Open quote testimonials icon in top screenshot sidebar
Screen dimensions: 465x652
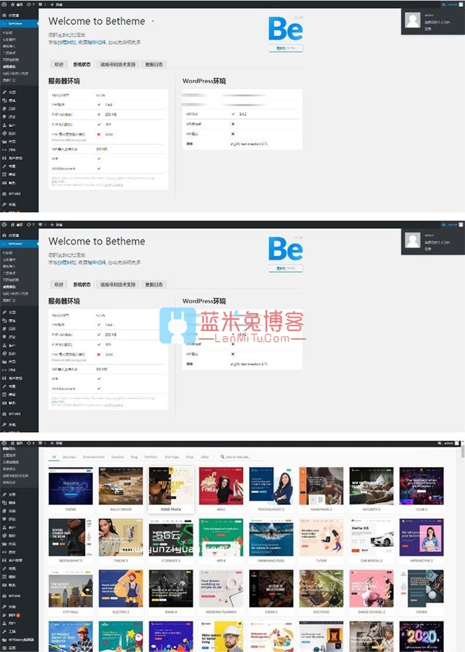pyautogui.click(x=5, y=158)
